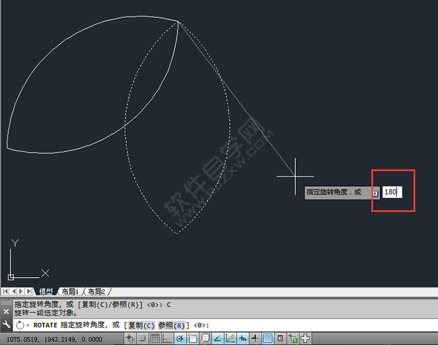Toggle Polar Tracking in status bar
Viewport: 438px width, 345px height.
180,339
